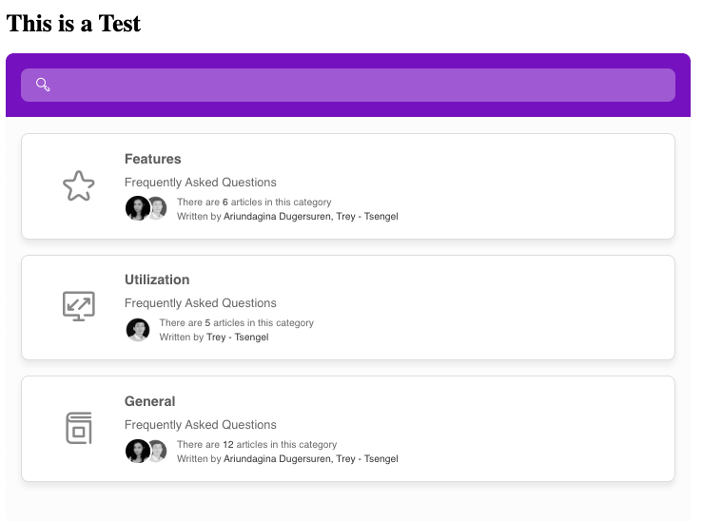
Task: Click Frequently Asked Questions under General
Action: coord(200,425)
